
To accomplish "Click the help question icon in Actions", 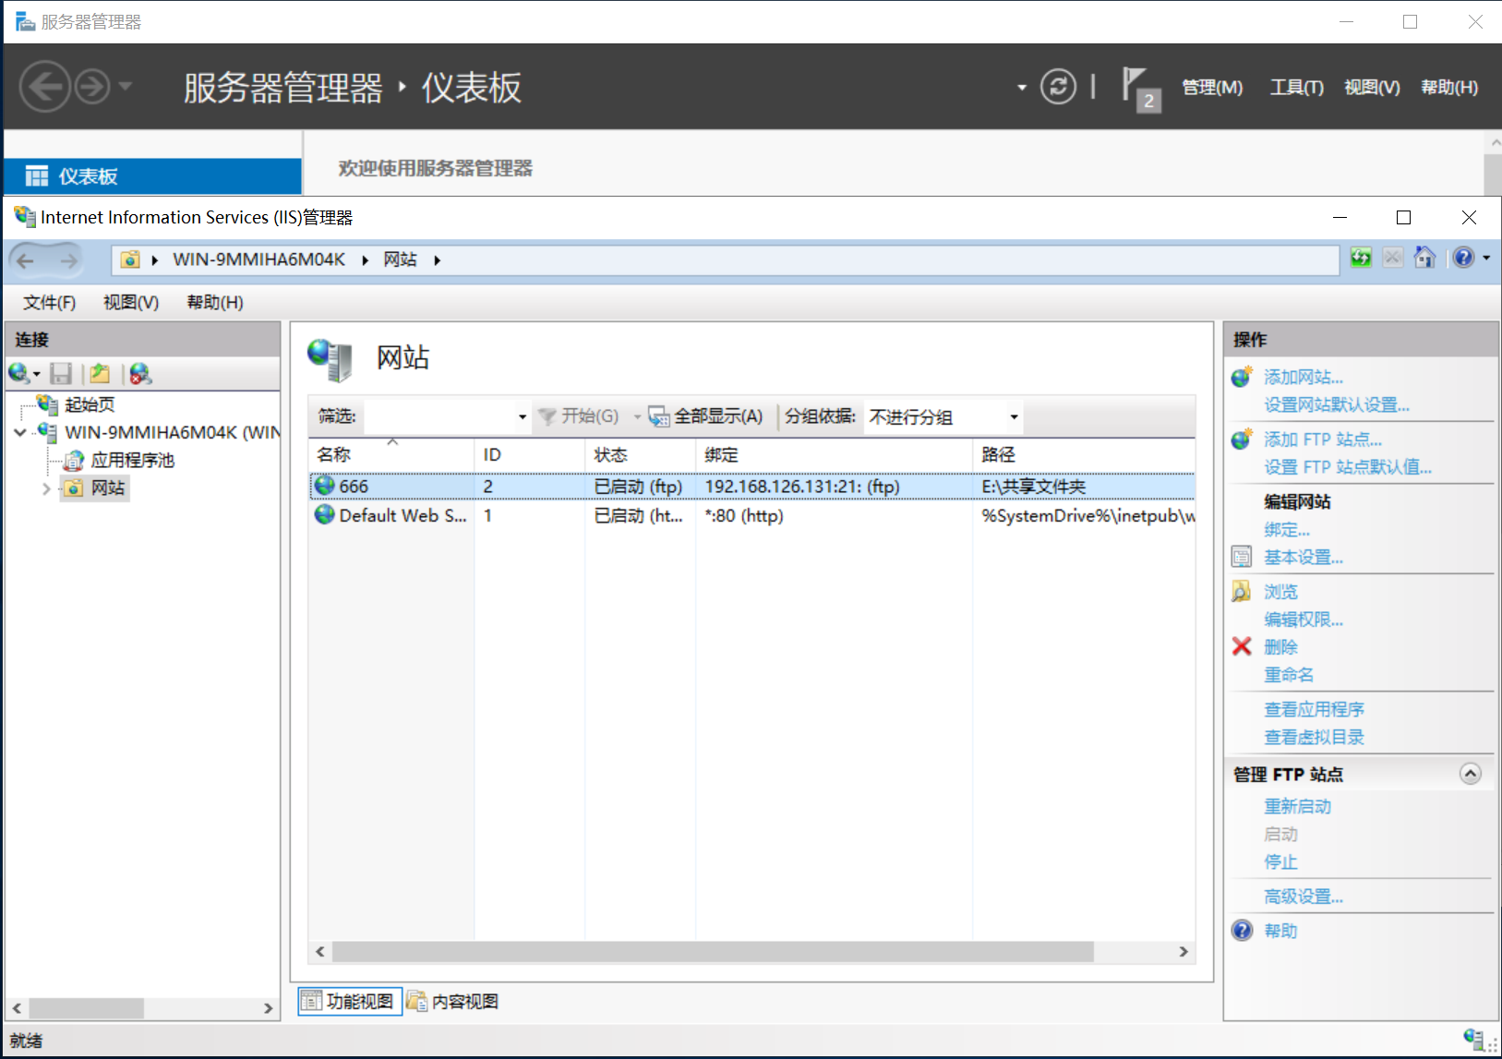I will 1242,930.
